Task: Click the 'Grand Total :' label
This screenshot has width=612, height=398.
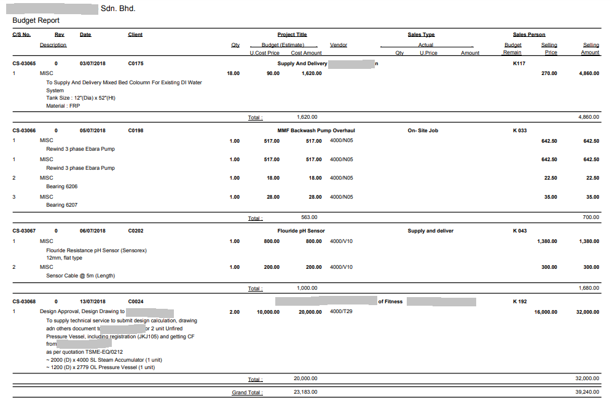Action: [247, 392]
